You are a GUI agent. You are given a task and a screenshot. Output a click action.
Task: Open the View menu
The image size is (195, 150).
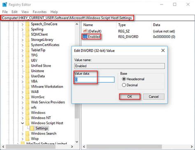[x=25, y=12]
